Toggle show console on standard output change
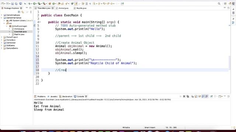 pyautogui.click(x=203, y=96)
